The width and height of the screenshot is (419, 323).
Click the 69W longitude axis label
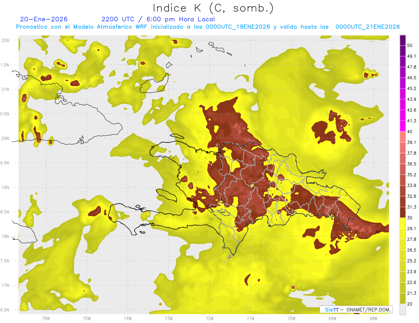click(x=332, y=318)
